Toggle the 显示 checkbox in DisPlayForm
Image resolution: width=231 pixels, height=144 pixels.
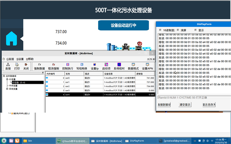pos(196,30)
